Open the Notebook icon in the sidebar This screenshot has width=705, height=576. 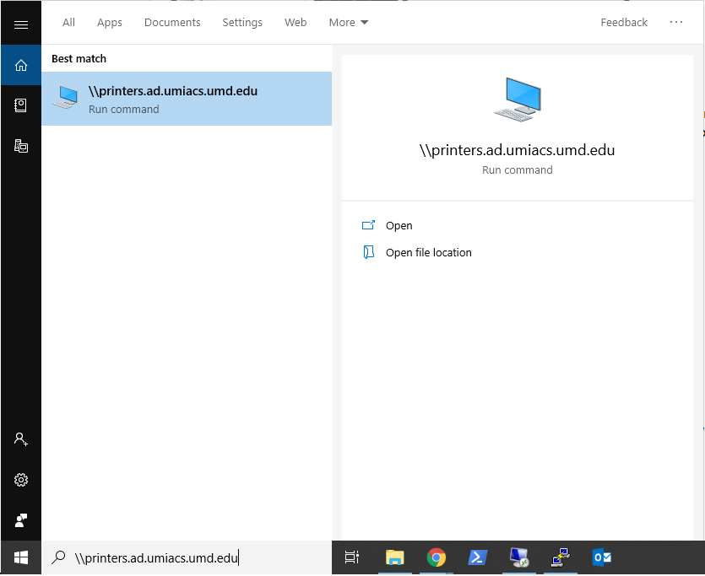(x=21, y=105)
